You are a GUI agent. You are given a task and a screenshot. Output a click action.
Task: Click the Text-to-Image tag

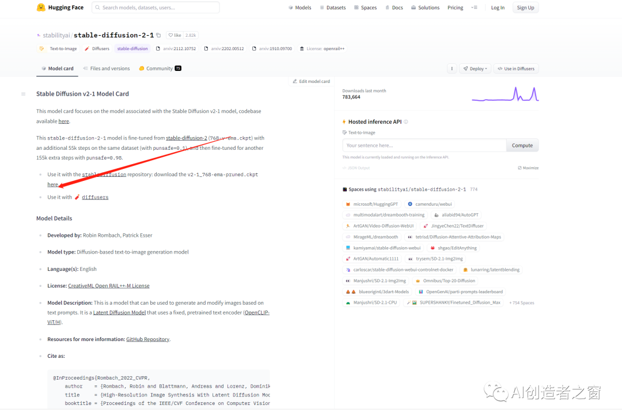pos(58,49)
